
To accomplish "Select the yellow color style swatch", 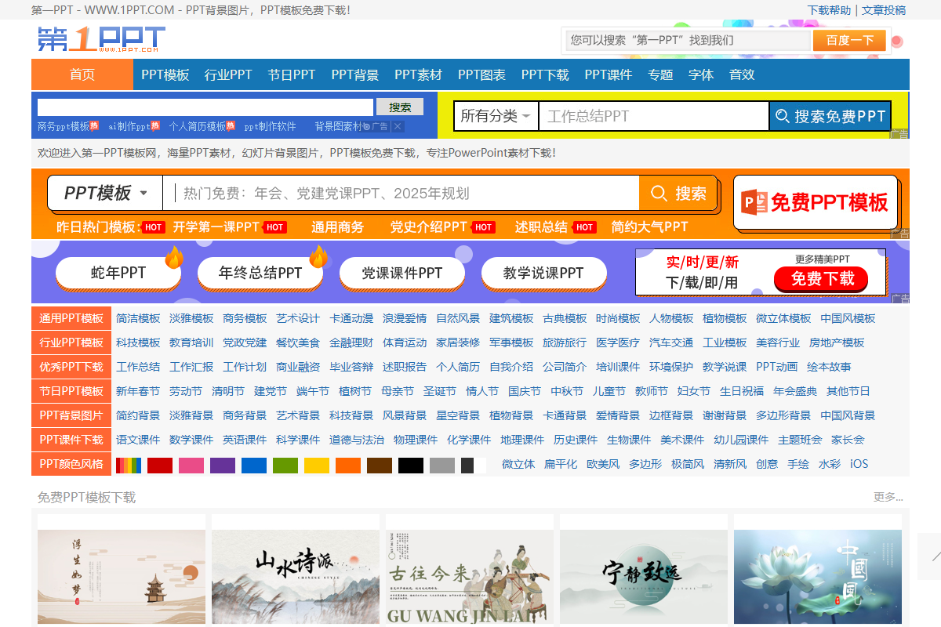I will (x=316, y=465).
